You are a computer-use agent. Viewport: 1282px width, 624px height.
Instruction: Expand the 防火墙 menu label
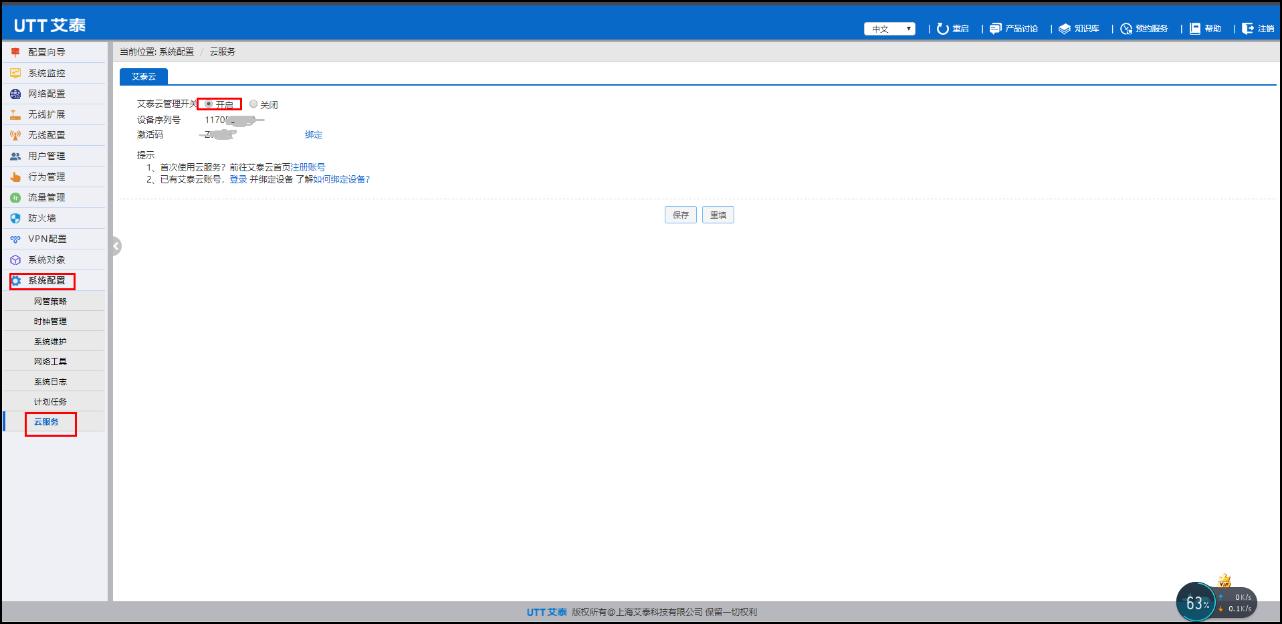42,218
